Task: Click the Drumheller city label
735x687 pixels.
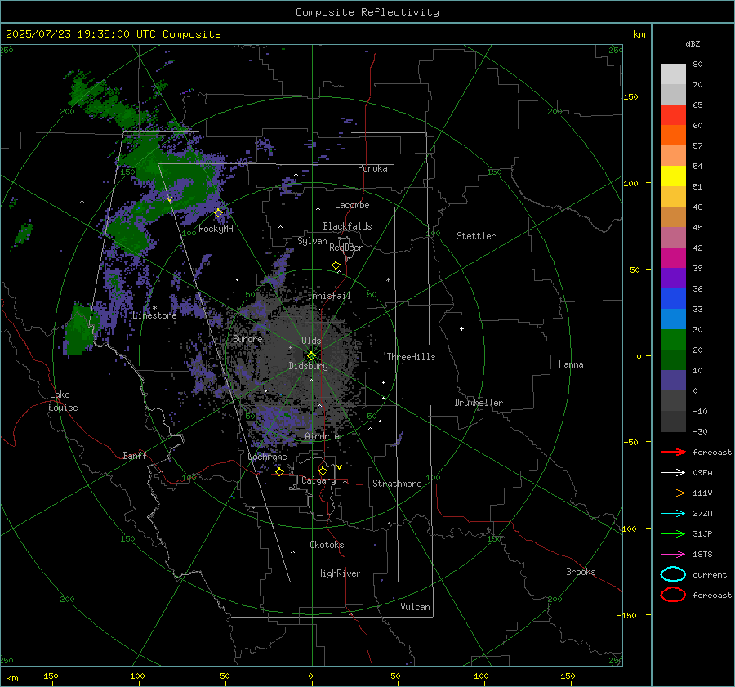Action: 479,403
